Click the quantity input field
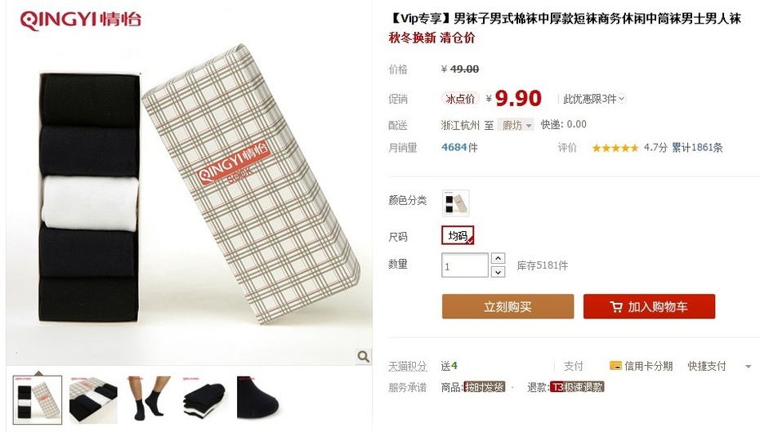The height and width of the screenshot is (432, 760). [x=464, y=265]
